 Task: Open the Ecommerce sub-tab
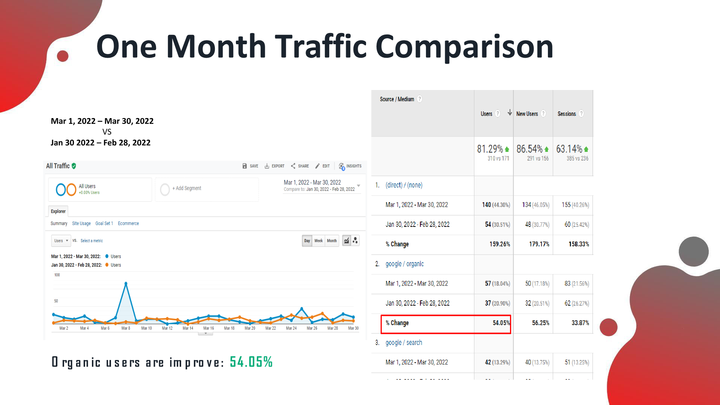(128, 223)
